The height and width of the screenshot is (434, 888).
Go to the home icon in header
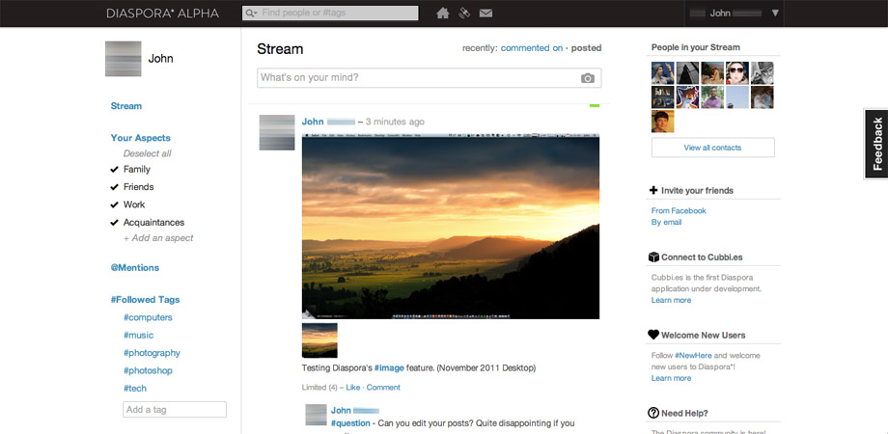click(443, 13)
